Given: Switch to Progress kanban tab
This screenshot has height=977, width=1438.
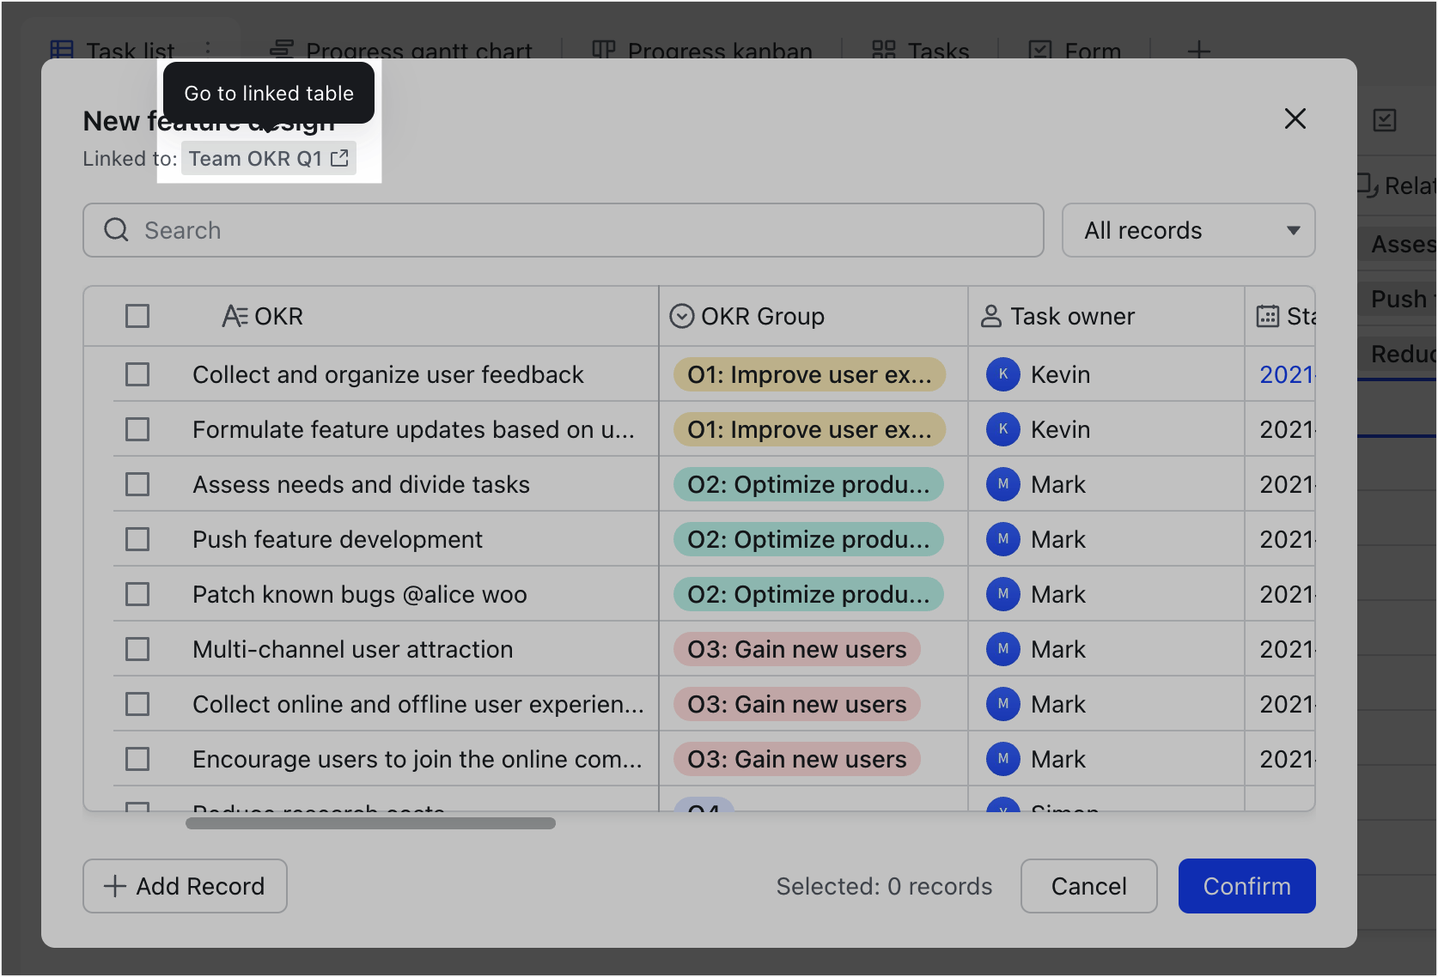Looking at the screenshot, I should (702, 51).
